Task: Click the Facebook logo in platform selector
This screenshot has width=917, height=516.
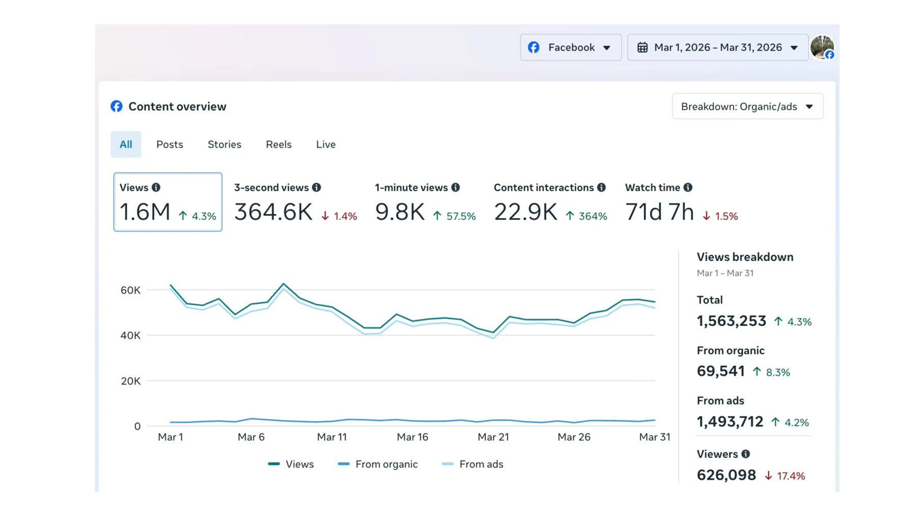Action: tap(533, 47)
